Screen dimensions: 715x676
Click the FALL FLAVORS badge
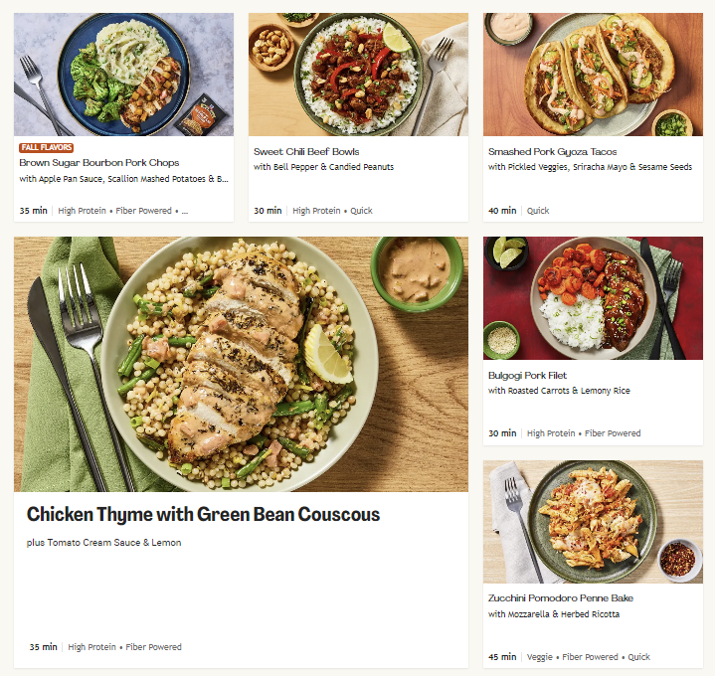47,148
